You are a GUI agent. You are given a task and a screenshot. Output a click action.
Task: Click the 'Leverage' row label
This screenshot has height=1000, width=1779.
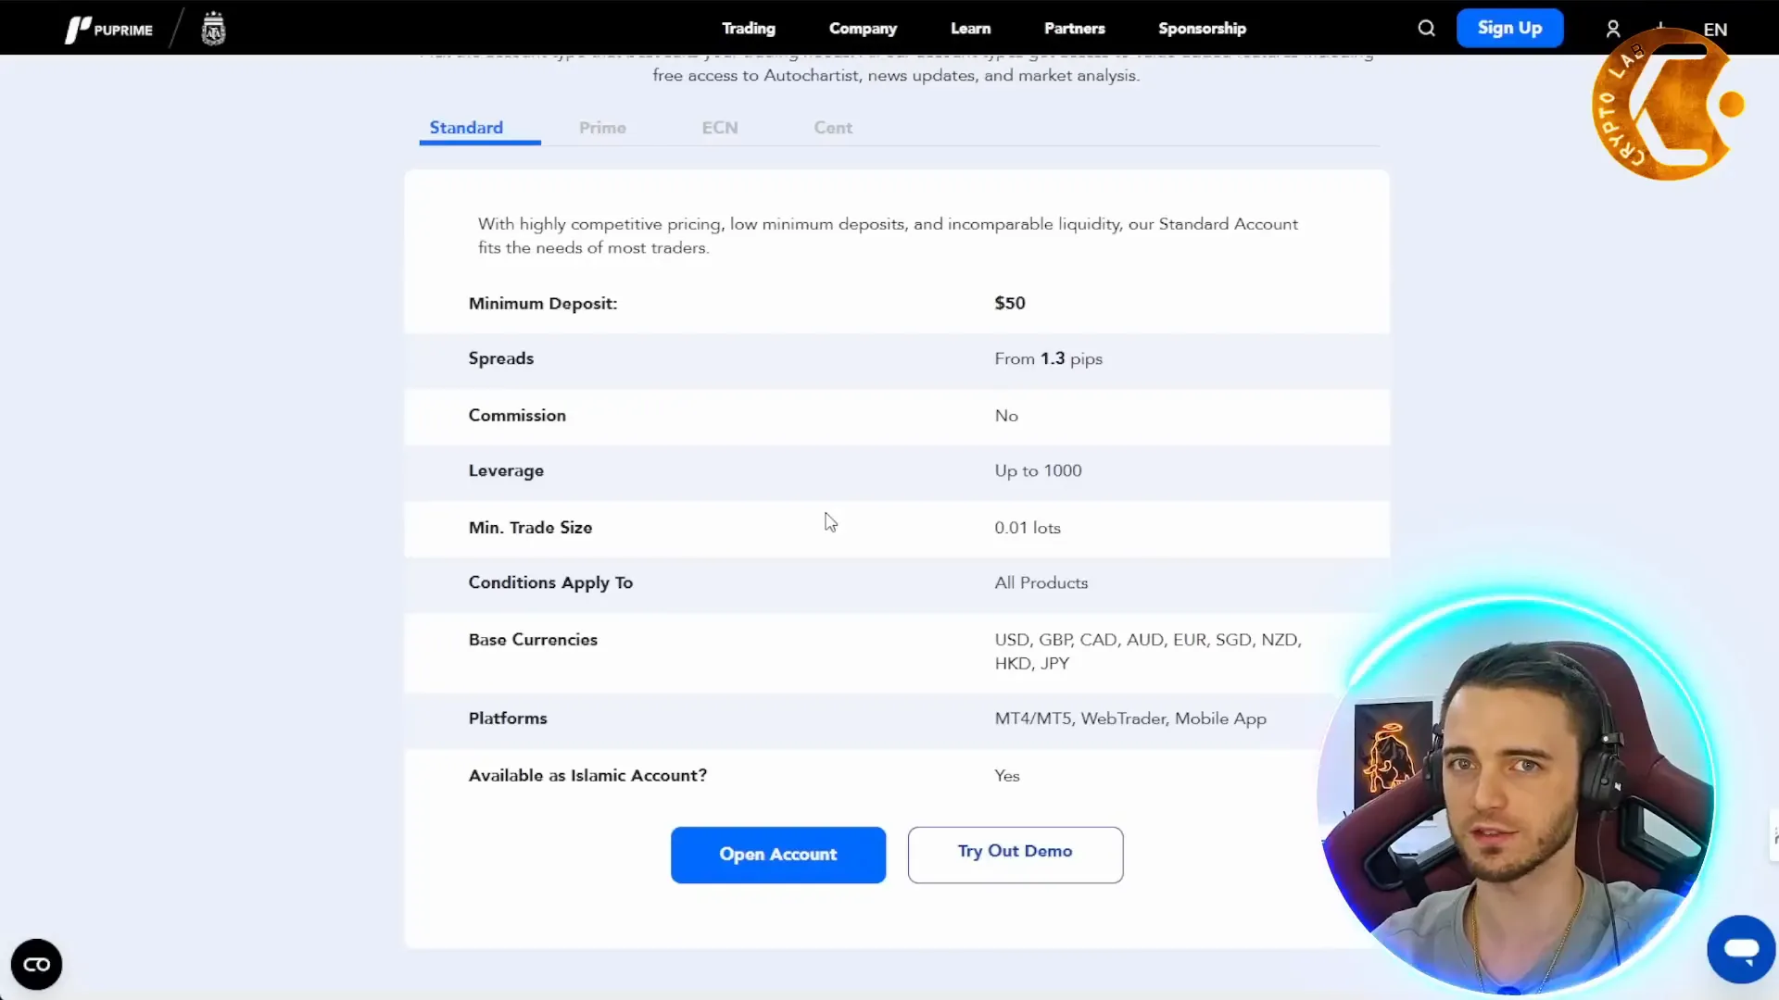(x=506, y=471)
